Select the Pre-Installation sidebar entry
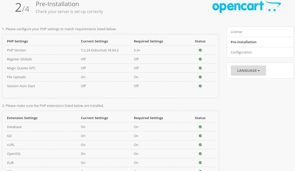 pyautogui.click(x=243, y=42)
